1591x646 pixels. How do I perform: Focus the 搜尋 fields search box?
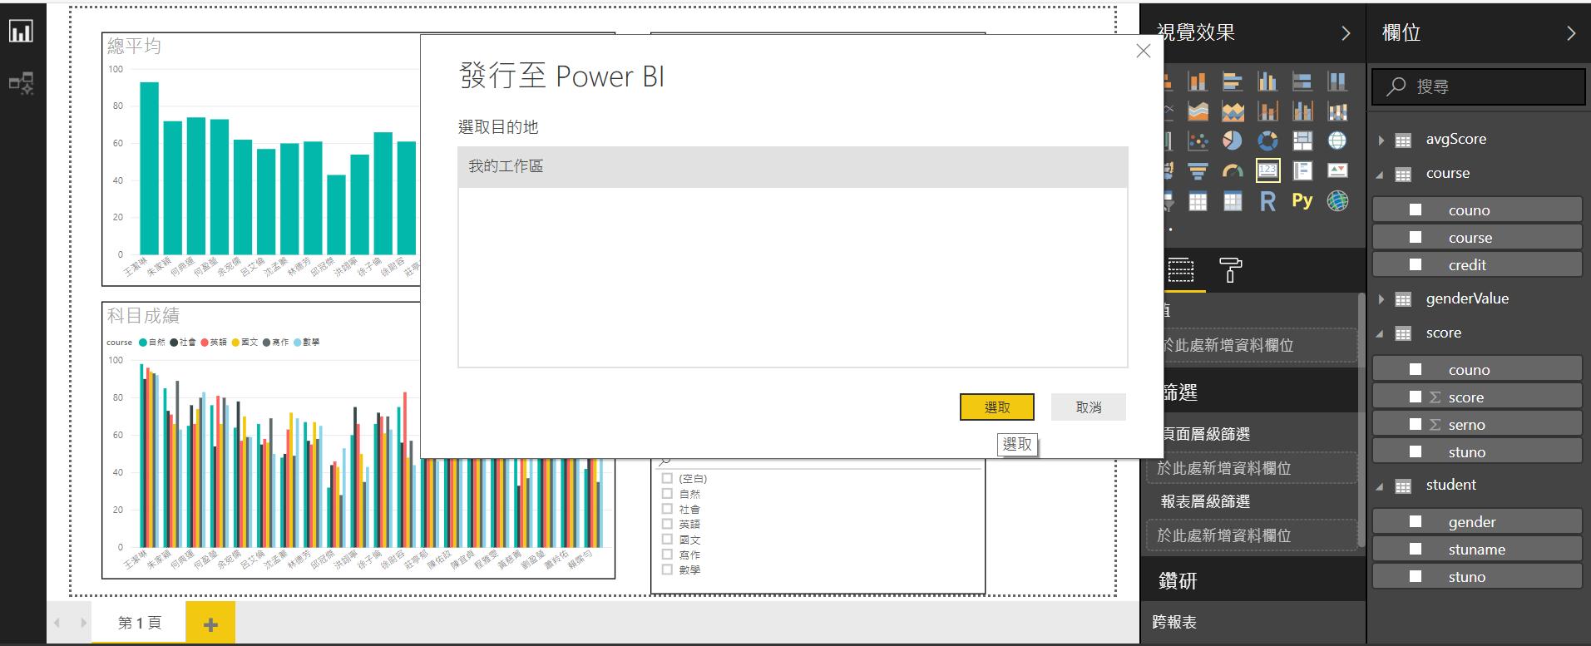(x=1479, y=86)
